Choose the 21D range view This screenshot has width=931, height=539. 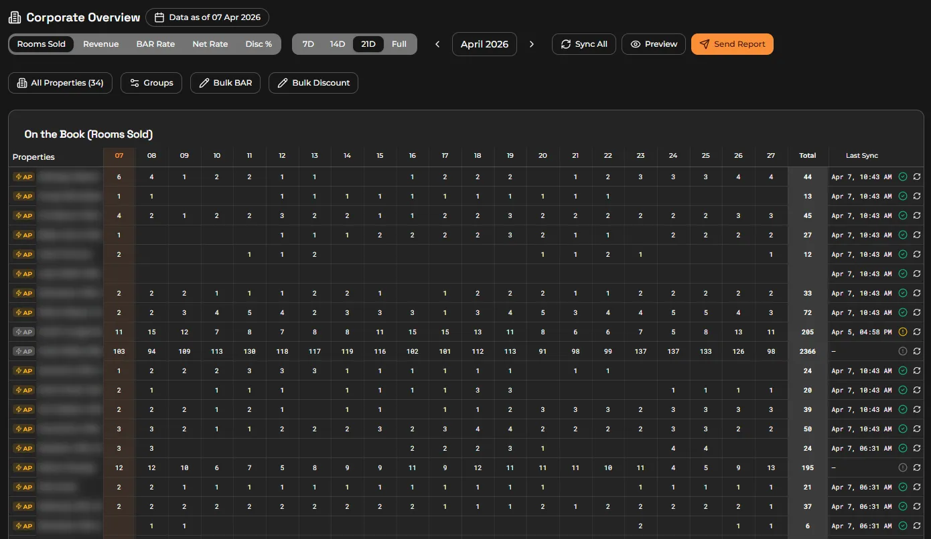tap(368, 44)
